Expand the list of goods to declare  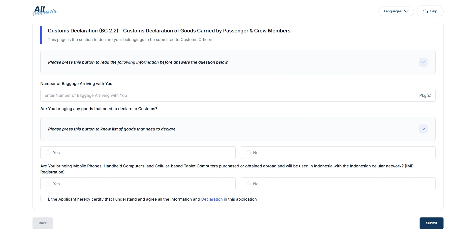pyautogui.click(x=423, y=129)
